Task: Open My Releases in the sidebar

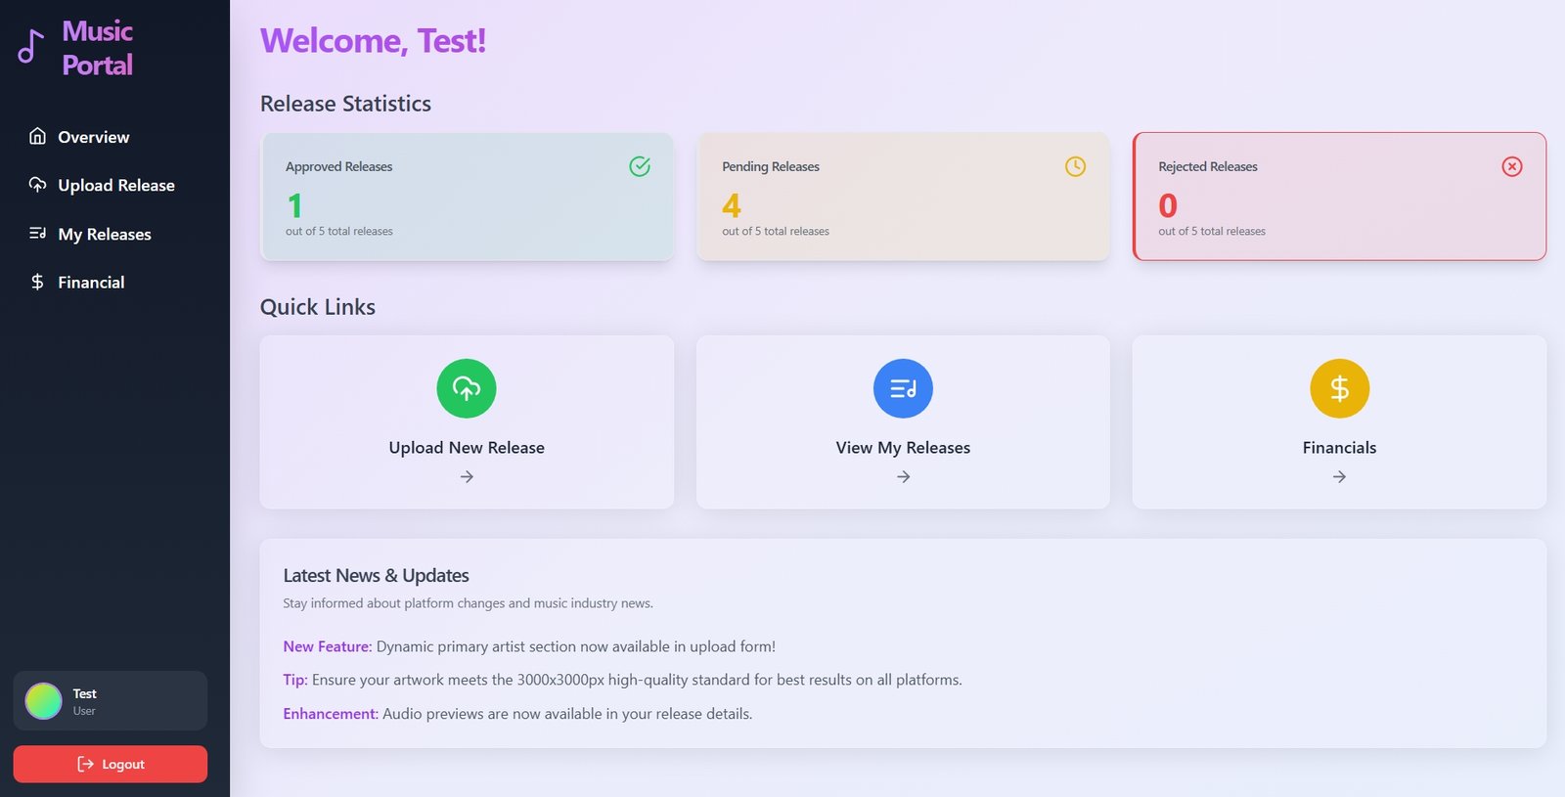Action: (104, 234)
